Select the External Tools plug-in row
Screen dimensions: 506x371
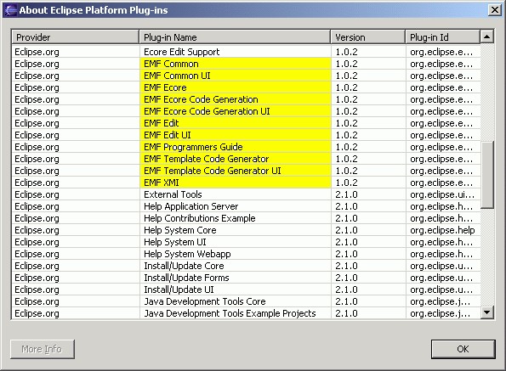(x=247, y=194)
